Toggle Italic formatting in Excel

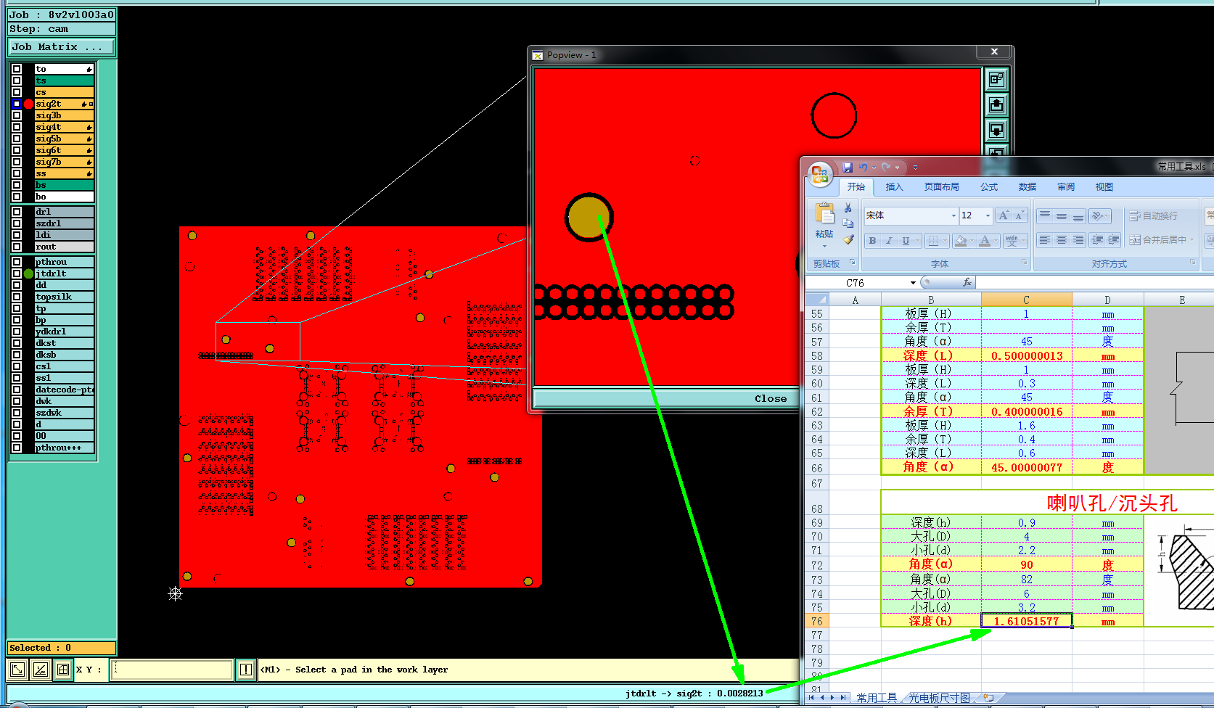[x=889, y=241]
